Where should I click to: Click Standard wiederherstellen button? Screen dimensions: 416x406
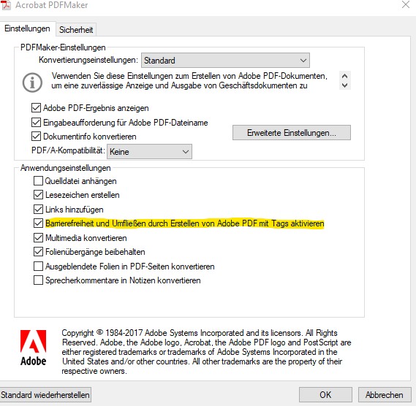pyautogui.click(x=45, y=395)
